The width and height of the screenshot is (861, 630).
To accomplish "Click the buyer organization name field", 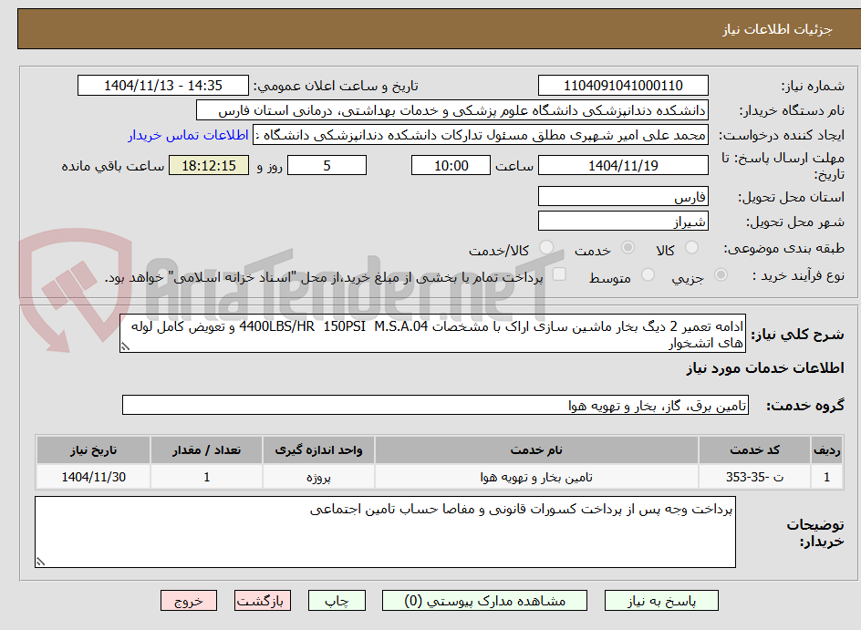I will 452,110.
